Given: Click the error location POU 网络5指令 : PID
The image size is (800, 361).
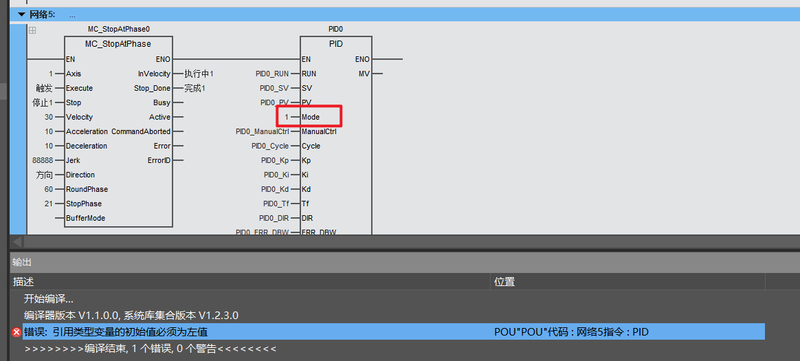Looking at the screenshot, I should [x=571, y=332].
